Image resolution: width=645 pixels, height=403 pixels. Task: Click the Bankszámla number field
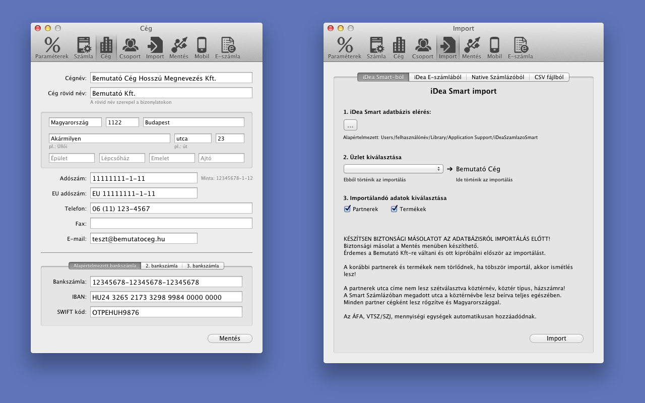coord(166,282)
